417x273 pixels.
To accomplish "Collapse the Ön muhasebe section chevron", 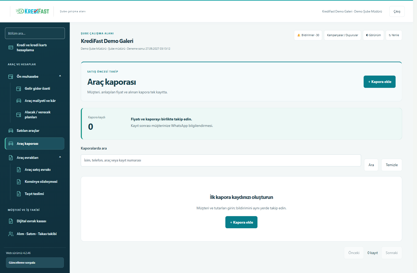I will point(60,76).
